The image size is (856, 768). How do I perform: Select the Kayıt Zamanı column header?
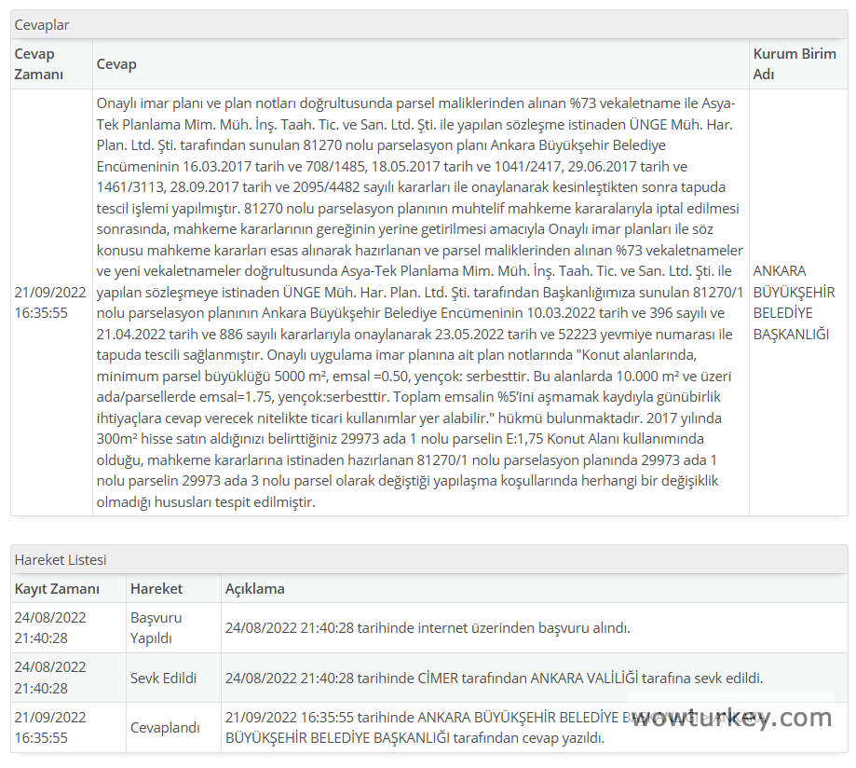point(56,589)
